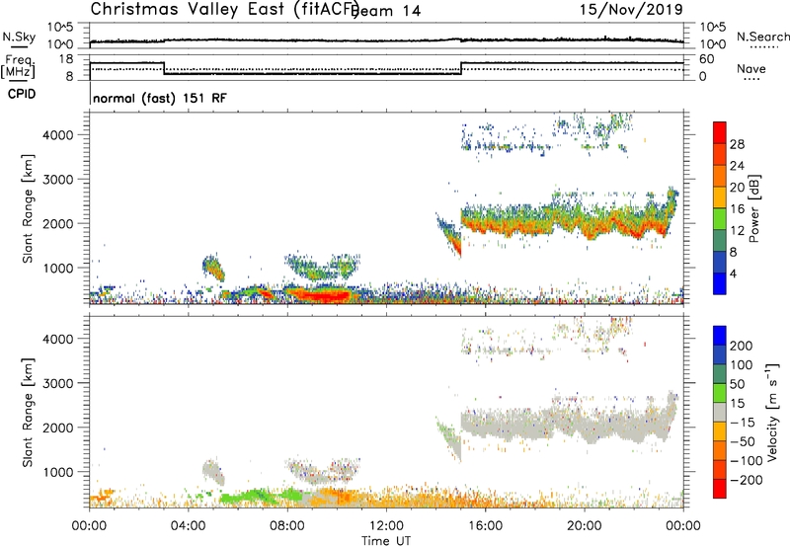The width and height of the screenshot is (790, 547).
Task: Click the date 15/Nov/2019
Action: 631,9
